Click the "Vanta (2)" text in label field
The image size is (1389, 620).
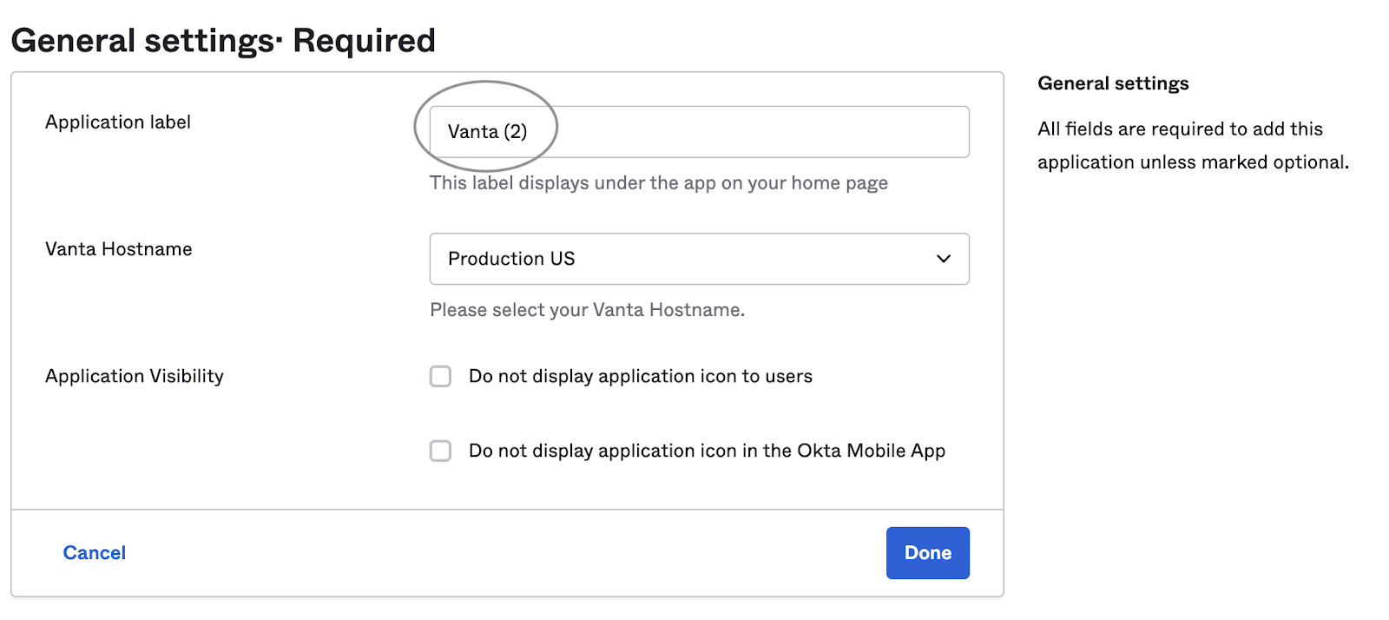pos(487,132)
